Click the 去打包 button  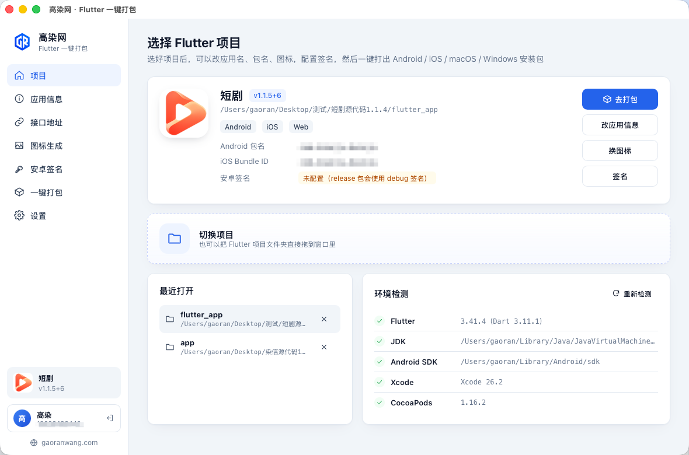[x=620, y=99]
